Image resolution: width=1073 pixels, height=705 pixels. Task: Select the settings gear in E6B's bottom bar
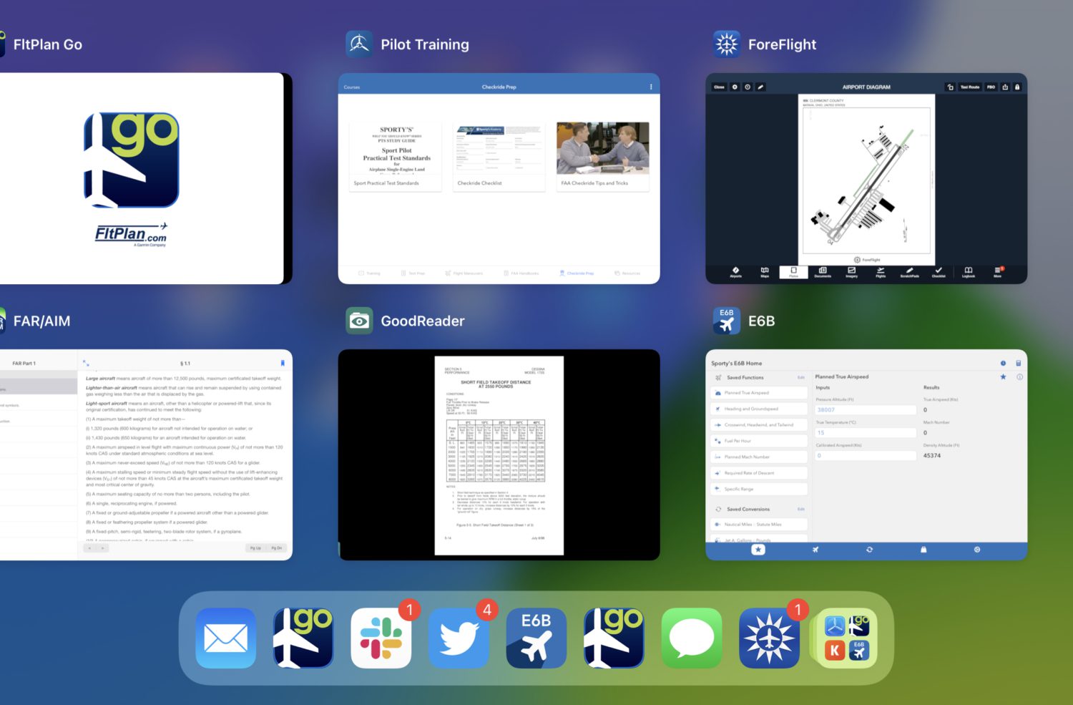[x=976, y=550]
